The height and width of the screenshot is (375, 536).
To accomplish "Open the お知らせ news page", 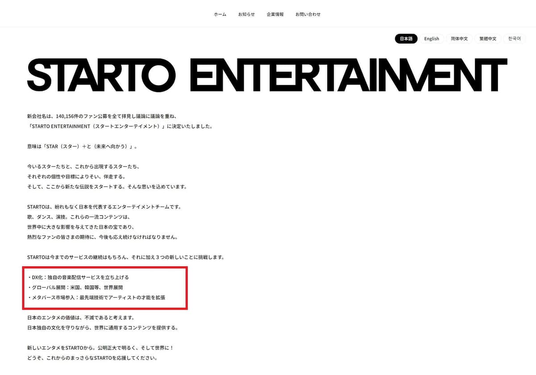I will pos(247,14).
